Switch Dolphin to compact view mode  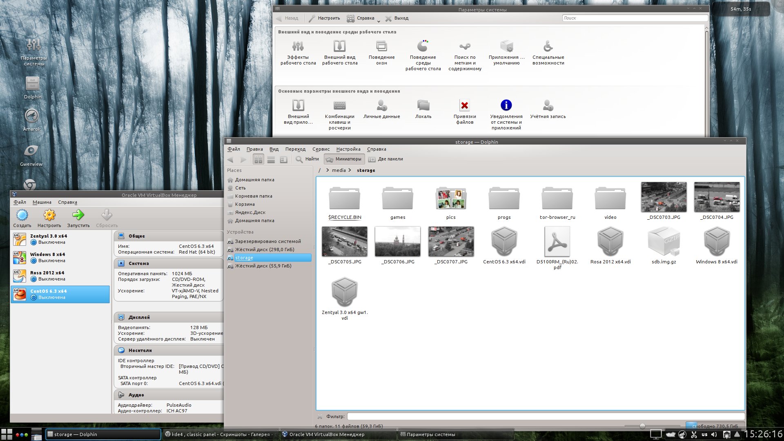coord(271,159)
